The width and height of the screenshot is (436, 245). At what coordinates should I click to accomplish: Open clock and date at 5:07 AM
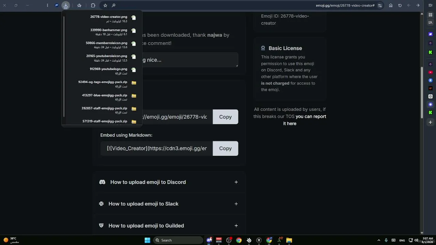point(428,240)
